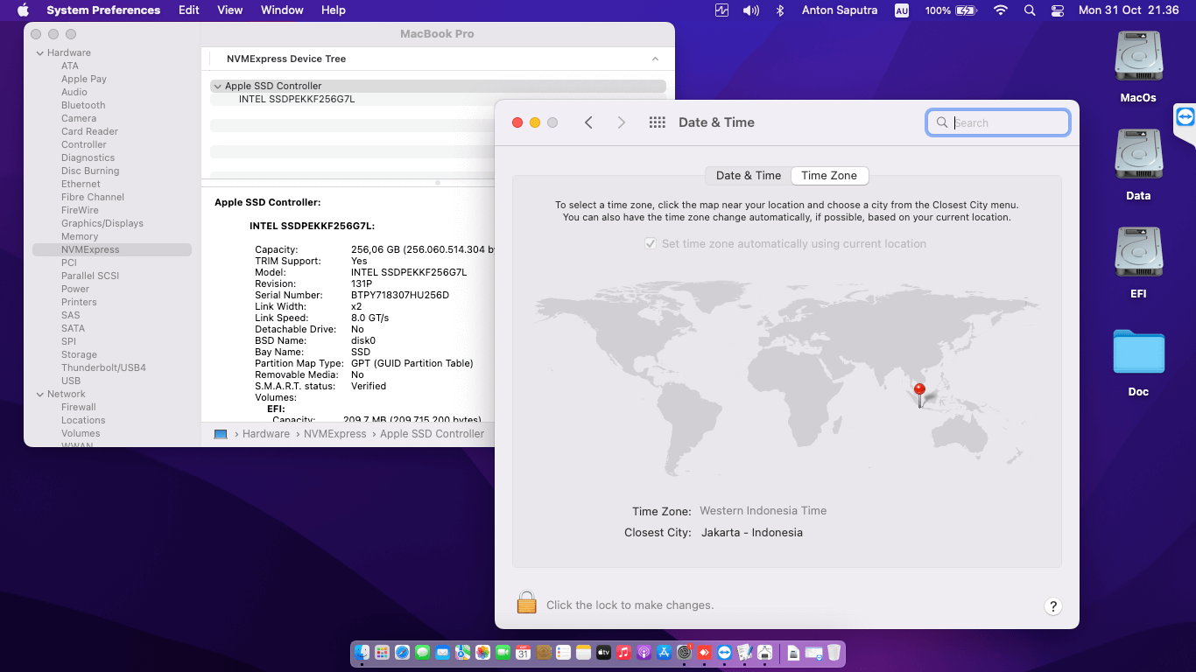The height and width of the screenshot is (672, 1196).
Task: Open the Apple menu
Action: coord(24,10)
